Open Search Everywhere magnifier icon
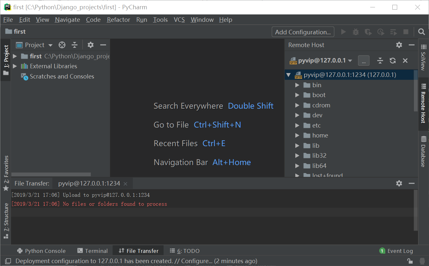Viewport: 429px width, 266px height. 422,32
